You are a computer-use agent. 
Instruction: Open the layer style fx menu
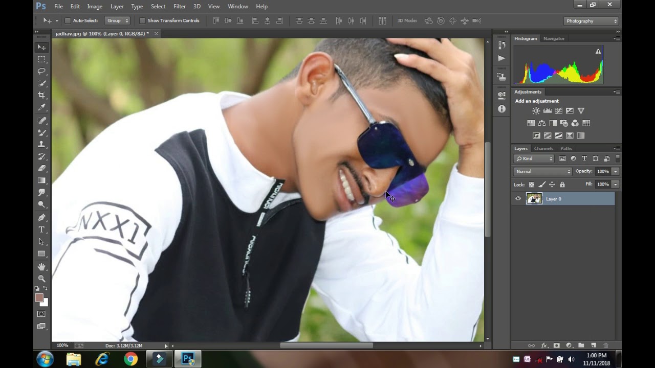[544, 346]
